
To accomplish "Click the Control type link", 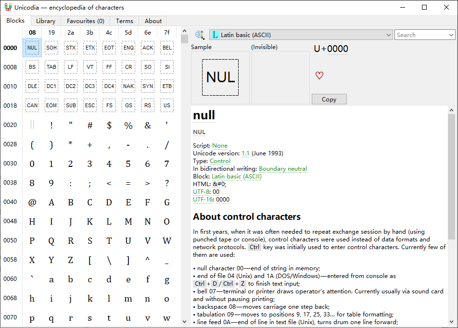I will click(x=220, y=161).
